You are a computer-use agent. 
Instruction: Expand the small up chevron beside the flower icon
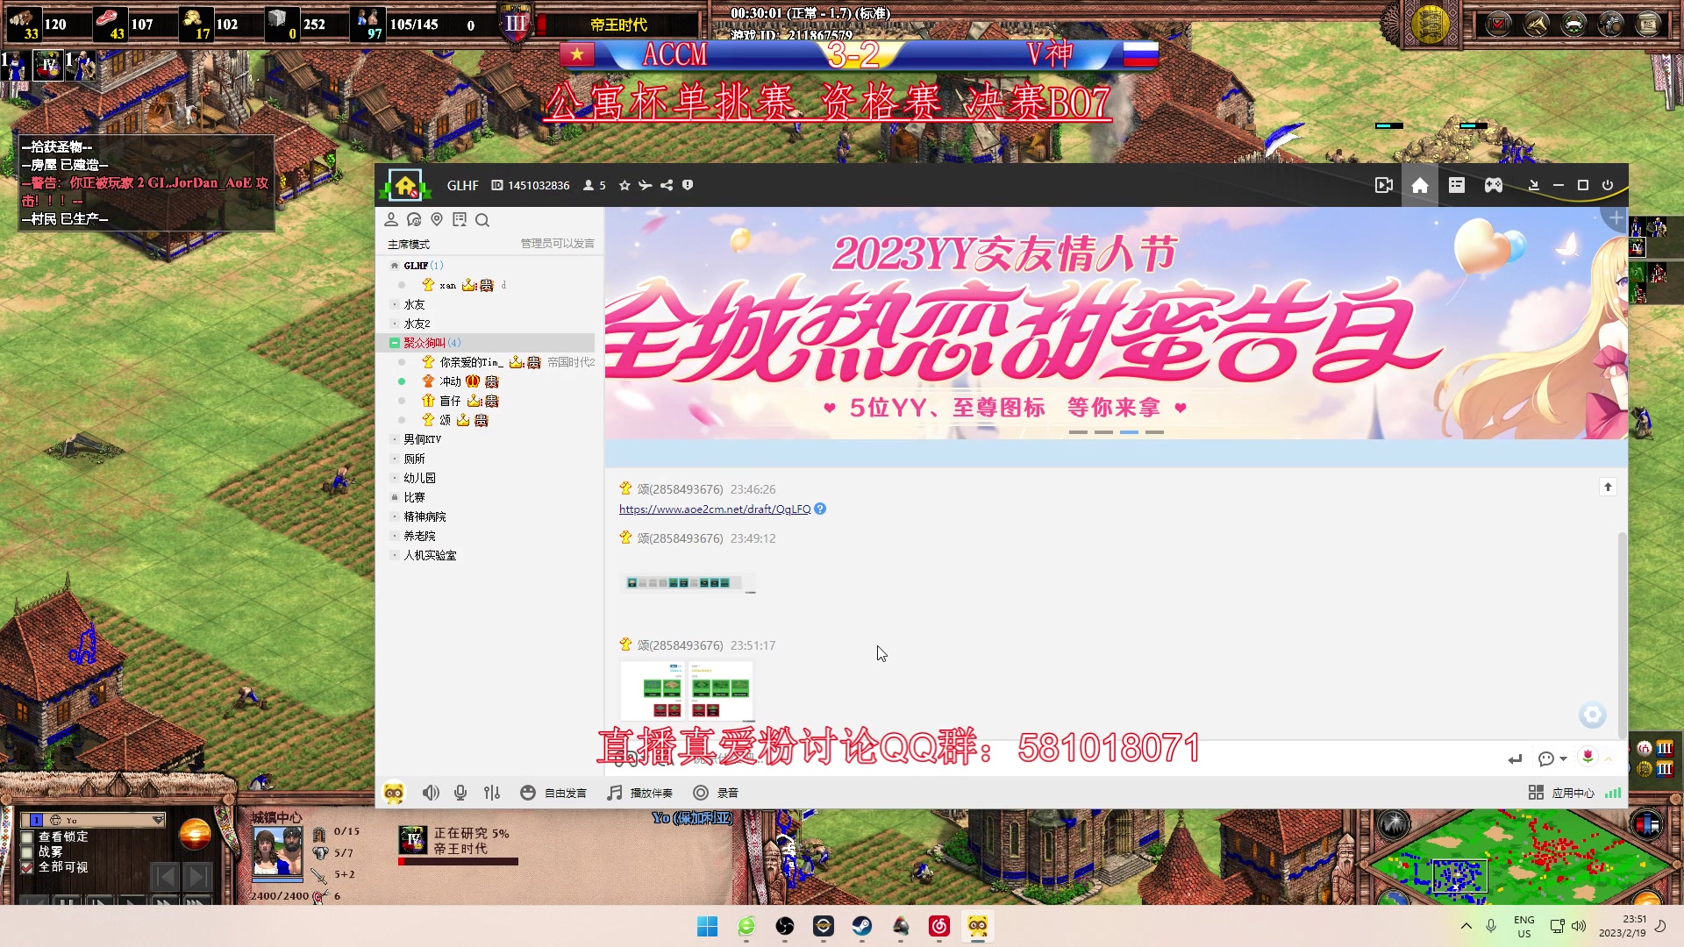1609,759
